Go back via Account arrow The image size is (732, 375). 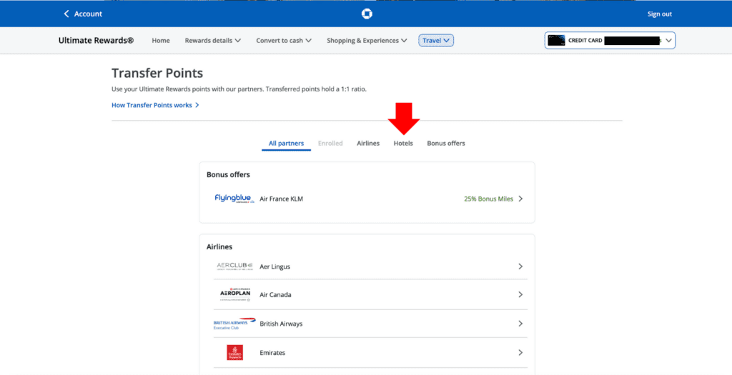coord(83,14)
